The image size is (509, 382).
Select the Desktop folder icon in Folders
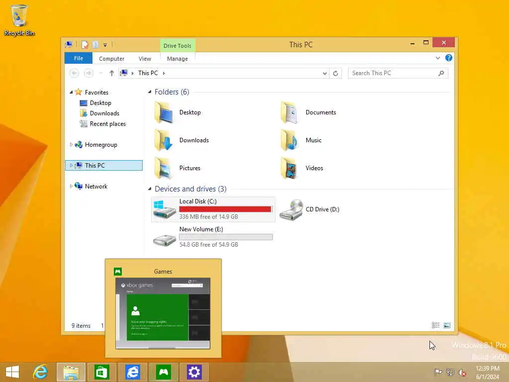pyautogui.click(x=163, y=112)
